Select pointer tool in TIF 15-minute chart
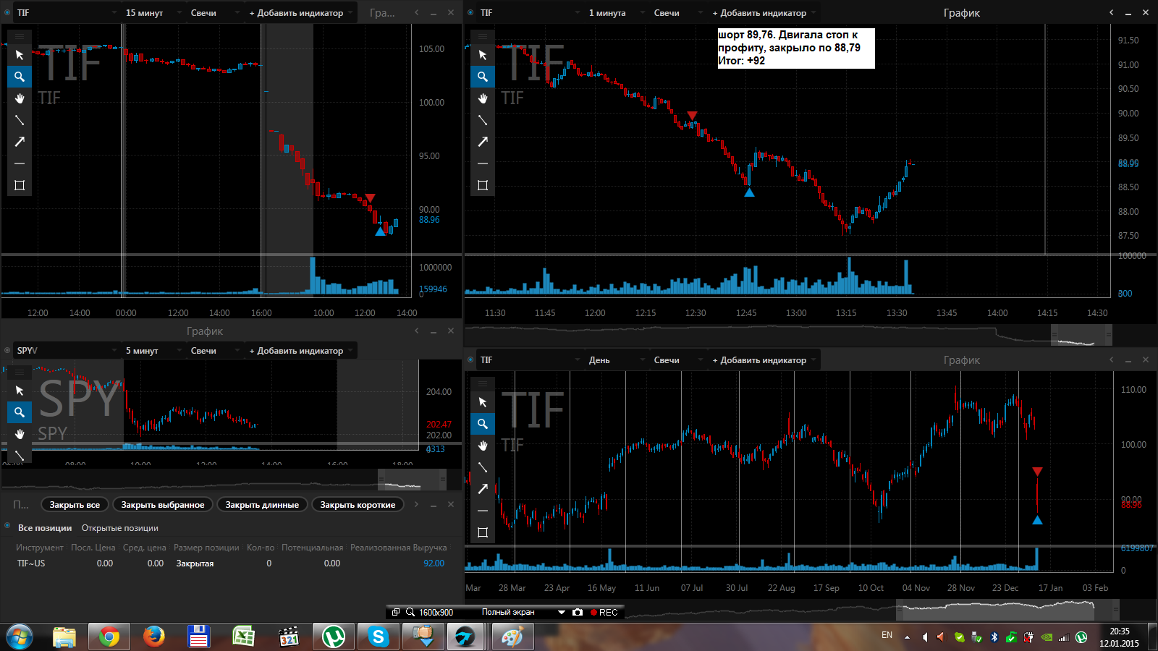The height and width of the screenshot is (651, 1158). coord(20,55)
